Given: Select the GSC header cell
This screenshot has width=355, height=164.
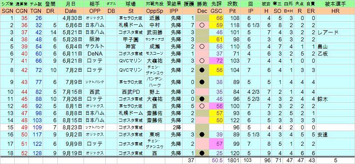Looking at the screenshot, I should (216, 11).
